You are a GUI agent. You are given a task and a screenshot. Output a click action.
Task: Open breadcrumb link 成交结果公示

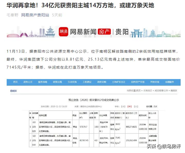click(161, 91)
